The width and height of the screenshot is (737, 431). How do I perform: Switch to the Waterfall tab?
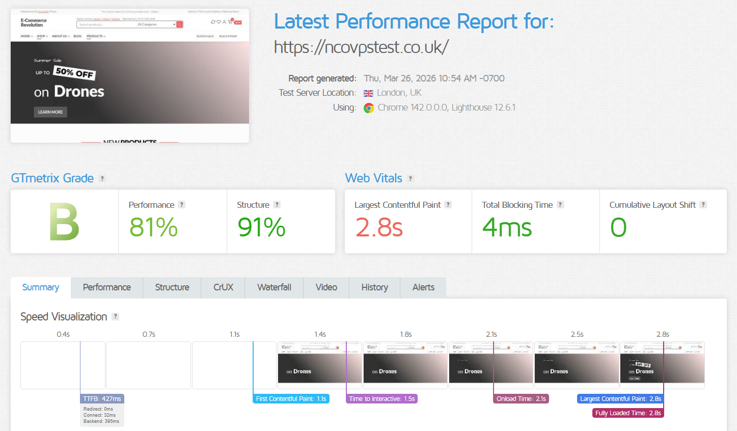tap(274, 287)
